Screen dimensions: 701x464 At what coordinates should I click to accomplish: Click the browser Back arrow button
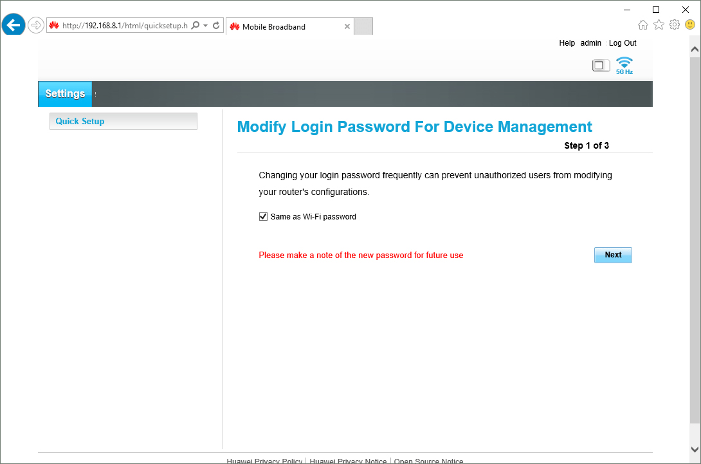click(14, 25)
